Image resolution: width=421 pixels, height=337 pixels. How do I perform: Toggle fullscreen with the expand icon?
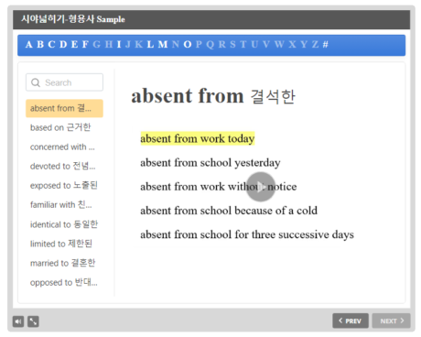(x=33, y=321)
